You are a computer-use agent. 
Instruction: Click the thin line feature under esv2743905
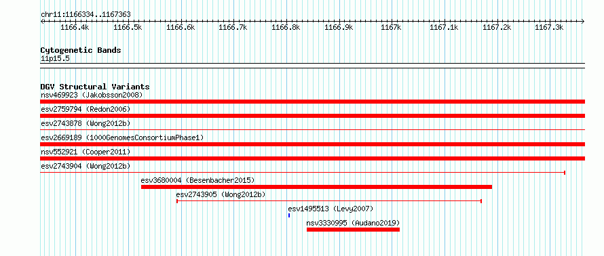click(329, 201)
